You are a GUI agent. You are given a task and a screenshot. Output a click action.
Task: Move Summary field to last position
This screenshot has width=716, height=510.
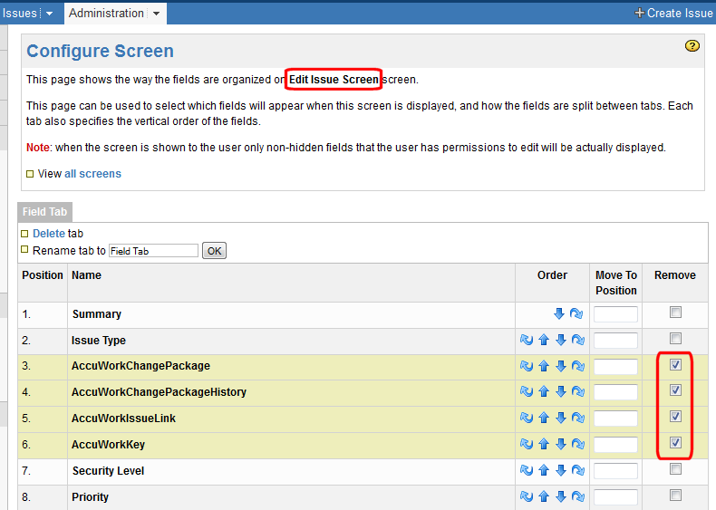[576, 314]
